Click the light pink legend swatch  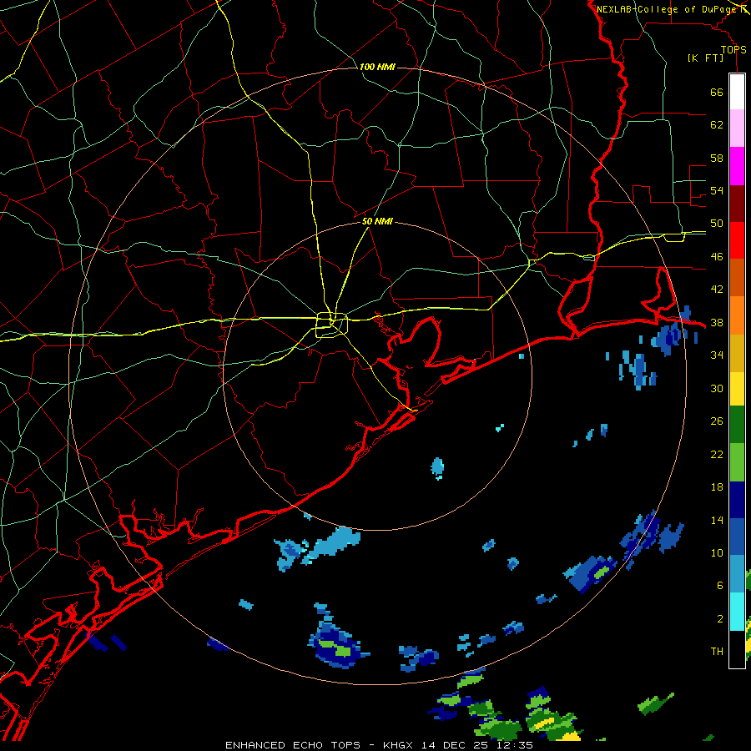[737, 129]
